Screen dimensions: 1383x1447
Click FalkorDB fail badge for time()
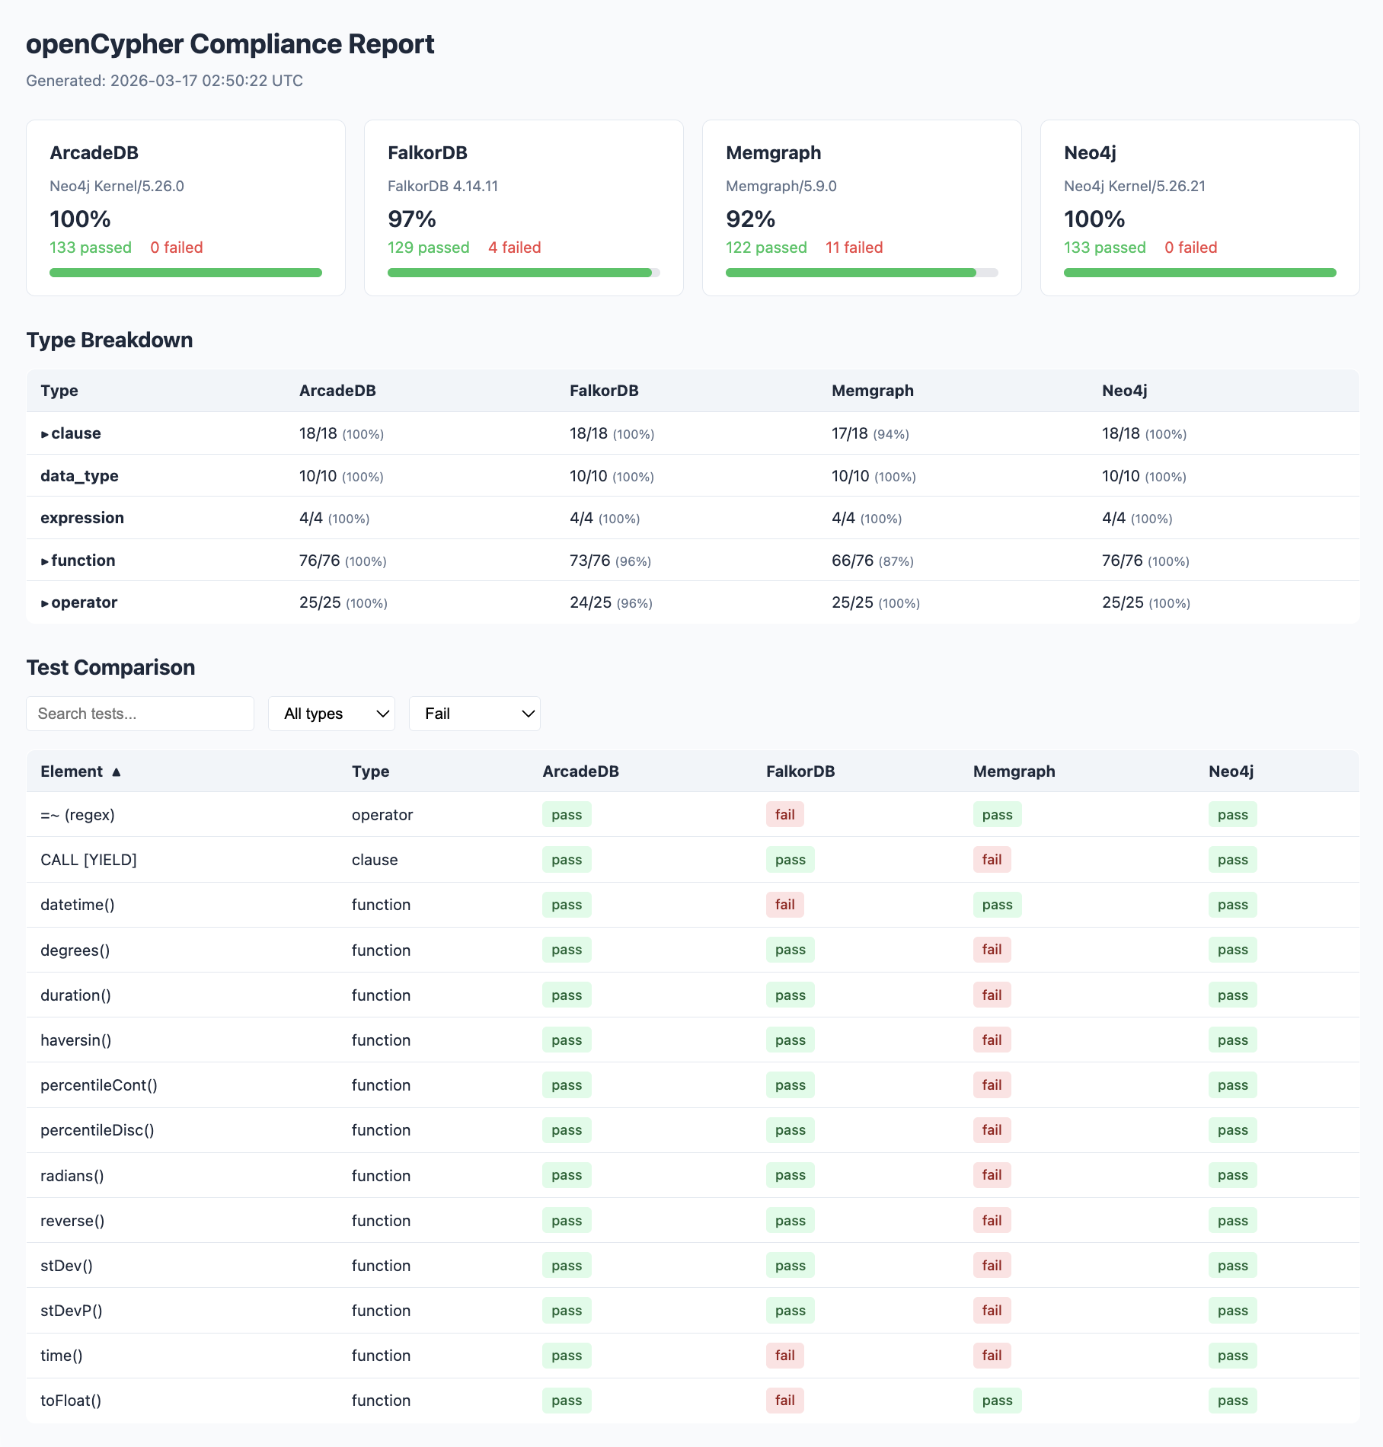point(785,1355)
